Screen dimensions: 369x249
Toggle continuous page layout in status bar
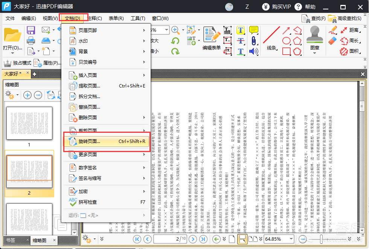coord(242,239)
